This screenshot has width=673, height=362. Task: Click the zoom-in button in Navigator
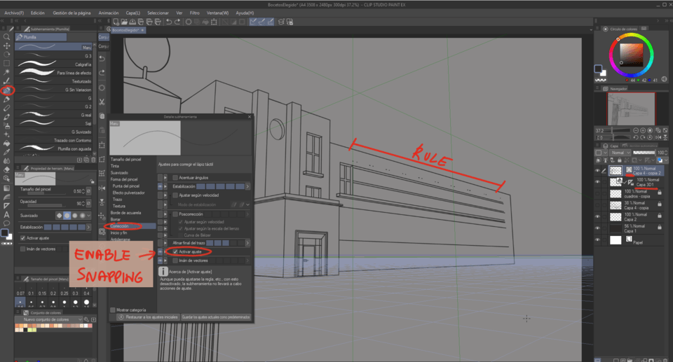643,130
